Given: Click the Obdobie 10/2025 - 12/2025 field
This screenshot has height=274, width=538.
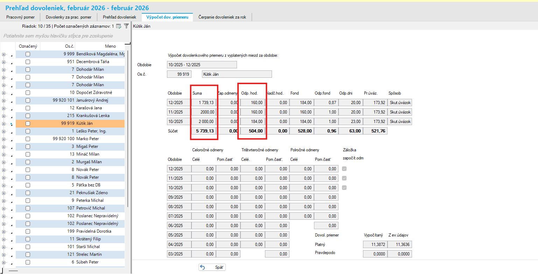Looking at the screenshot, I should [x=202, y=65].
